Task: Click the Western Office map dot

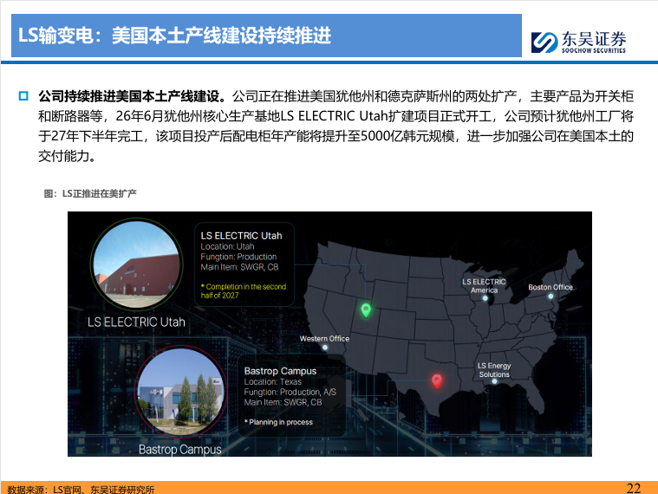Action: (325, 348)
